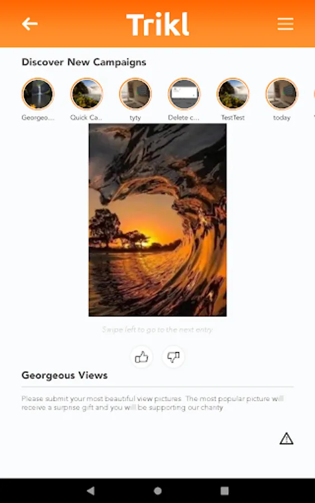This screenshot has width=315, height=503.
Task: Open the Quick Ca.. campaign circle
Action: (87, 94)
